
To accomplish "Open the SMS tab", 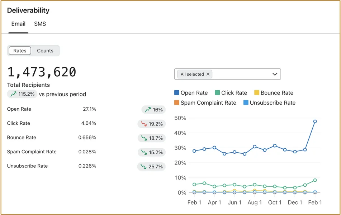I will tap(40, 24).
